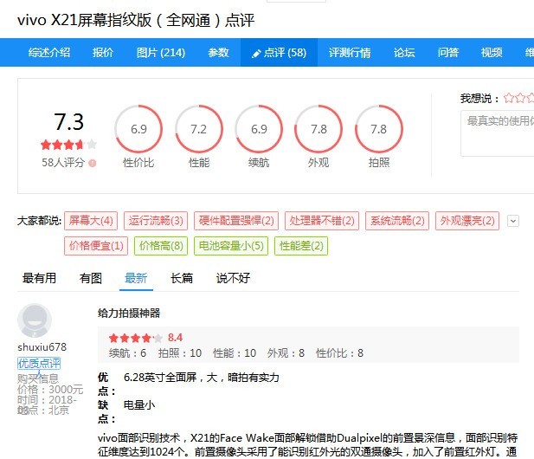
Task: Open the 图片 (214) tab
Action: click(x=161, y=53)
